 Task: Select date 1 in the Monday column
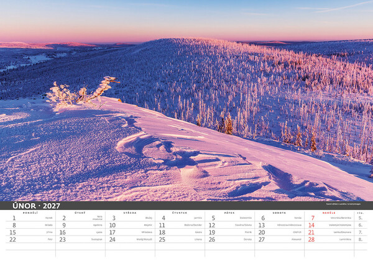[14, 217]
